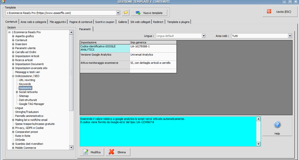
Task: Open the Sconti e coupon tab
Action: [x=105, y=22]
